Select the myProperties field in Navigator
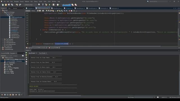The image size is (180, 101). pos(12,68)
